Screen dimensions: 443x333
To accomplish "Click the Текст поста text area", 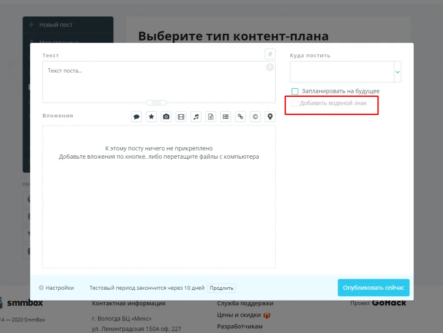I will (x=159, y=82).
